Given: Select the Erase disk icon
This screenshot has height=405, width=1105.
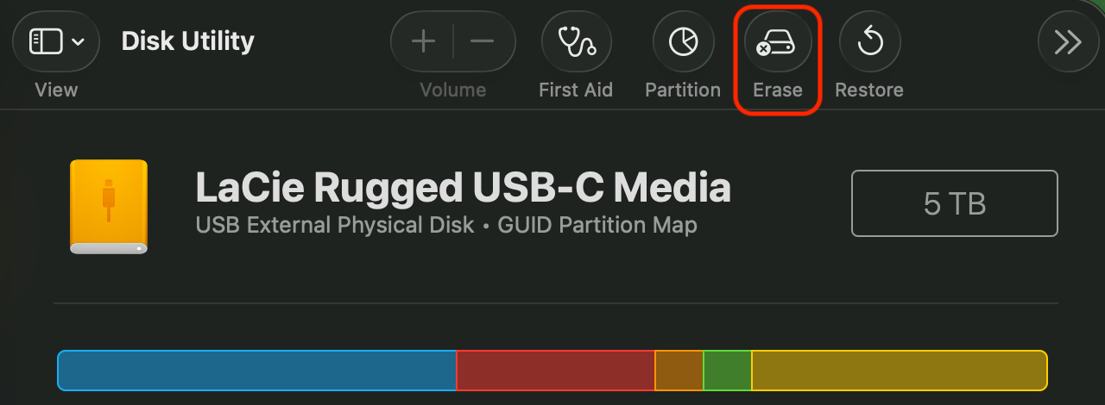Looking at the screenshot, I should (x=777, y=41).
